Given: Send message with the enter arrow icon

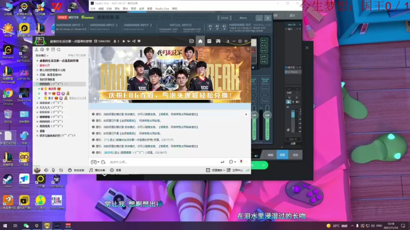Looking at the screenshot, I should pos(222,162).
